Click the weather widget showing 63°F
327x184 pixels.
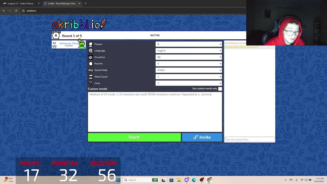[x=8, y=180]
